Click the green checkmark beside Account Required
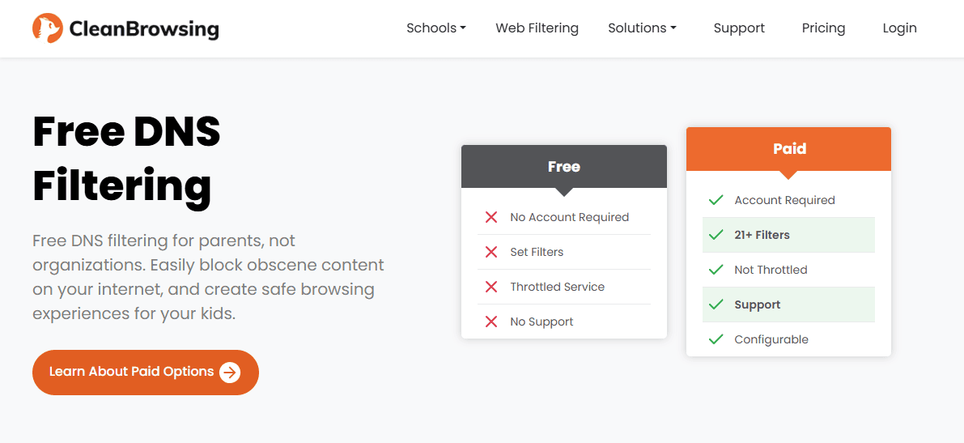Viewport: 964px width, 443px height. pyautogui.click(x=716, y=200)
